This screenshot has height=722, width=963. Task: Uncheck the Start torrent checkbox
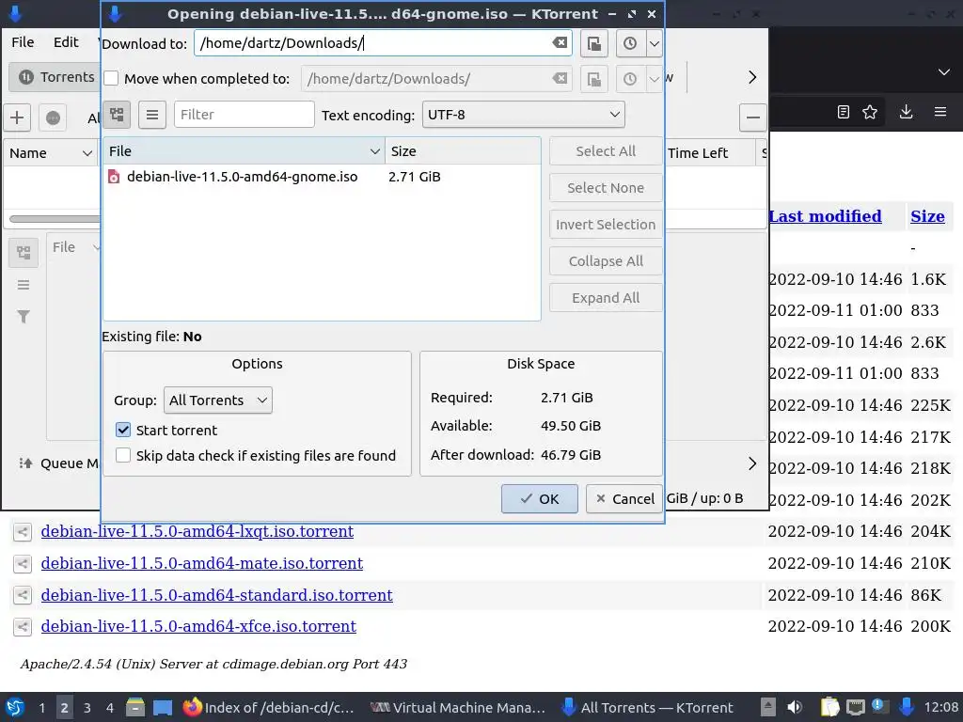(x=123, y=430)
